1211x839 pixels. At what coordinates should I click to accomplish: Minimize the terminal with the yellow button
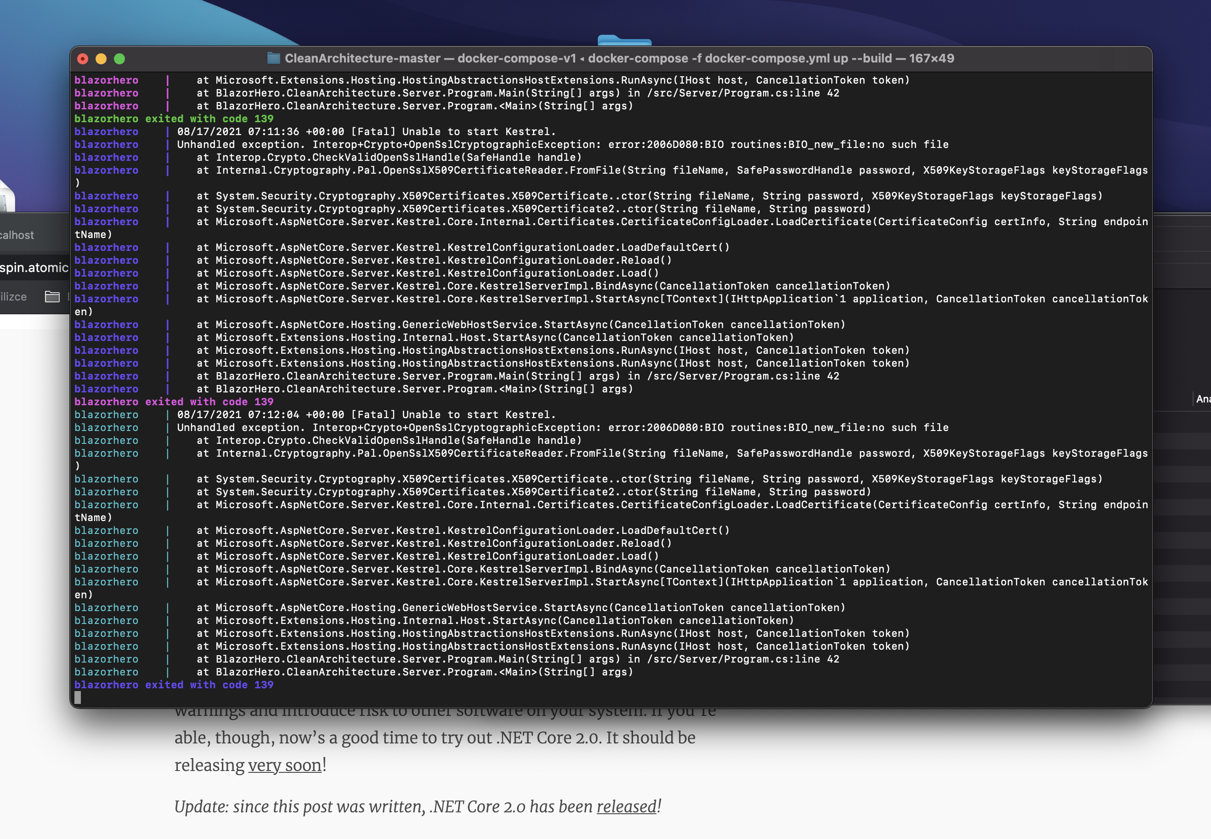pos(102,59)
